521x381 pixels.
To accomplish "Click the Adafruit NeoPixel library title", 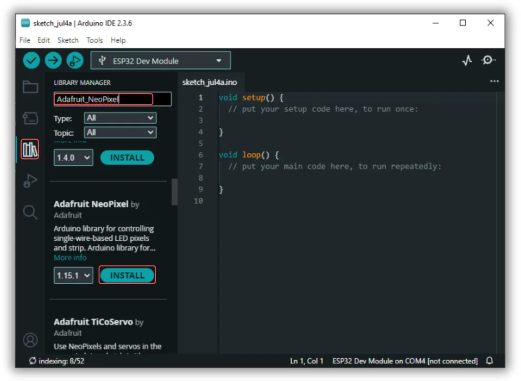I will coord(91,204).
